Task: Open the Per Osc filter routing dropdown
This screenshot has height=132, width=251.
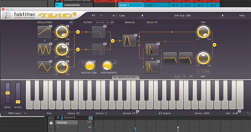Action: click(101, 22)
